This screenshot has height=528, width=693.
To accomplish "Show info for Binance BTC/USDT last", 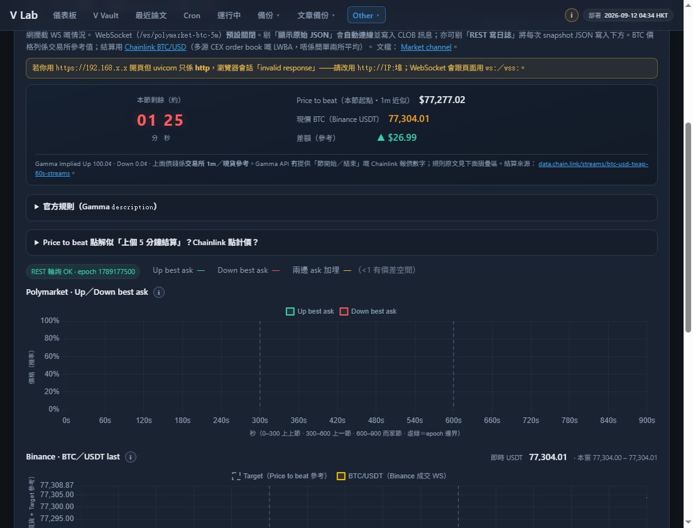I will [131, 457].
